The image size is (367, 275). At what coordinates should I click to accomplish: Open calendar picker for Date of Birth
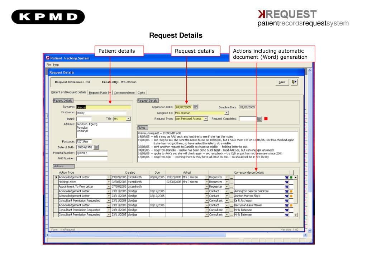click(x=97, y=147)
